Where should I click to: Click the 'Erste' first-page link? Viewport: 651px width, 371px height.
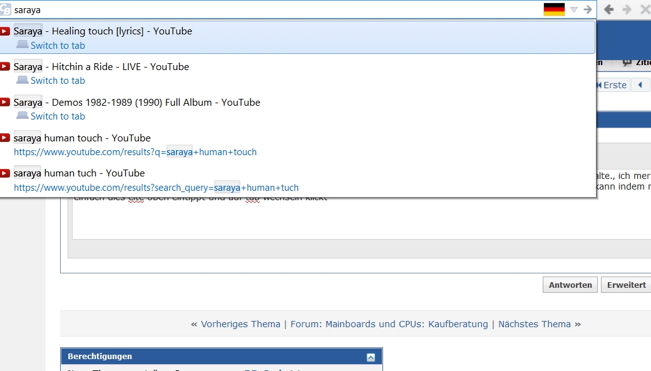coord(612,85)
